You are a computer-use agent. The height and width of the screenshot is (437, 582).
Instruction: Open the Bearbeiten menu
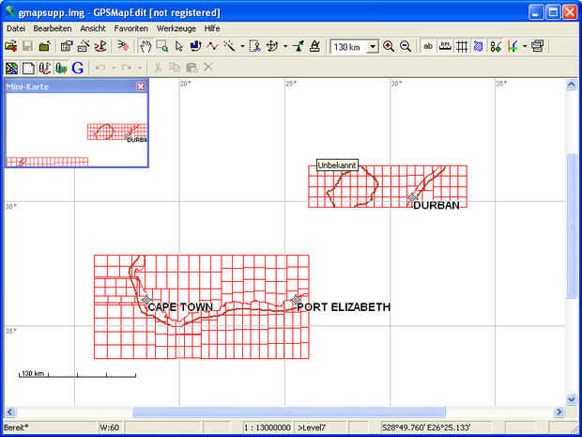pos(53,28)
